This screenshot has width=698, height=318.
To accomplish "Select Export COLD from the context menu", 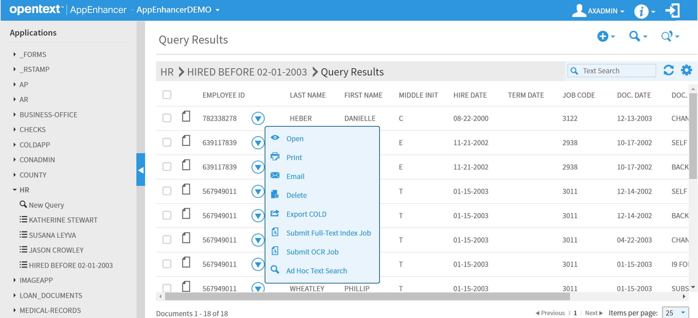I will [306, 214].
